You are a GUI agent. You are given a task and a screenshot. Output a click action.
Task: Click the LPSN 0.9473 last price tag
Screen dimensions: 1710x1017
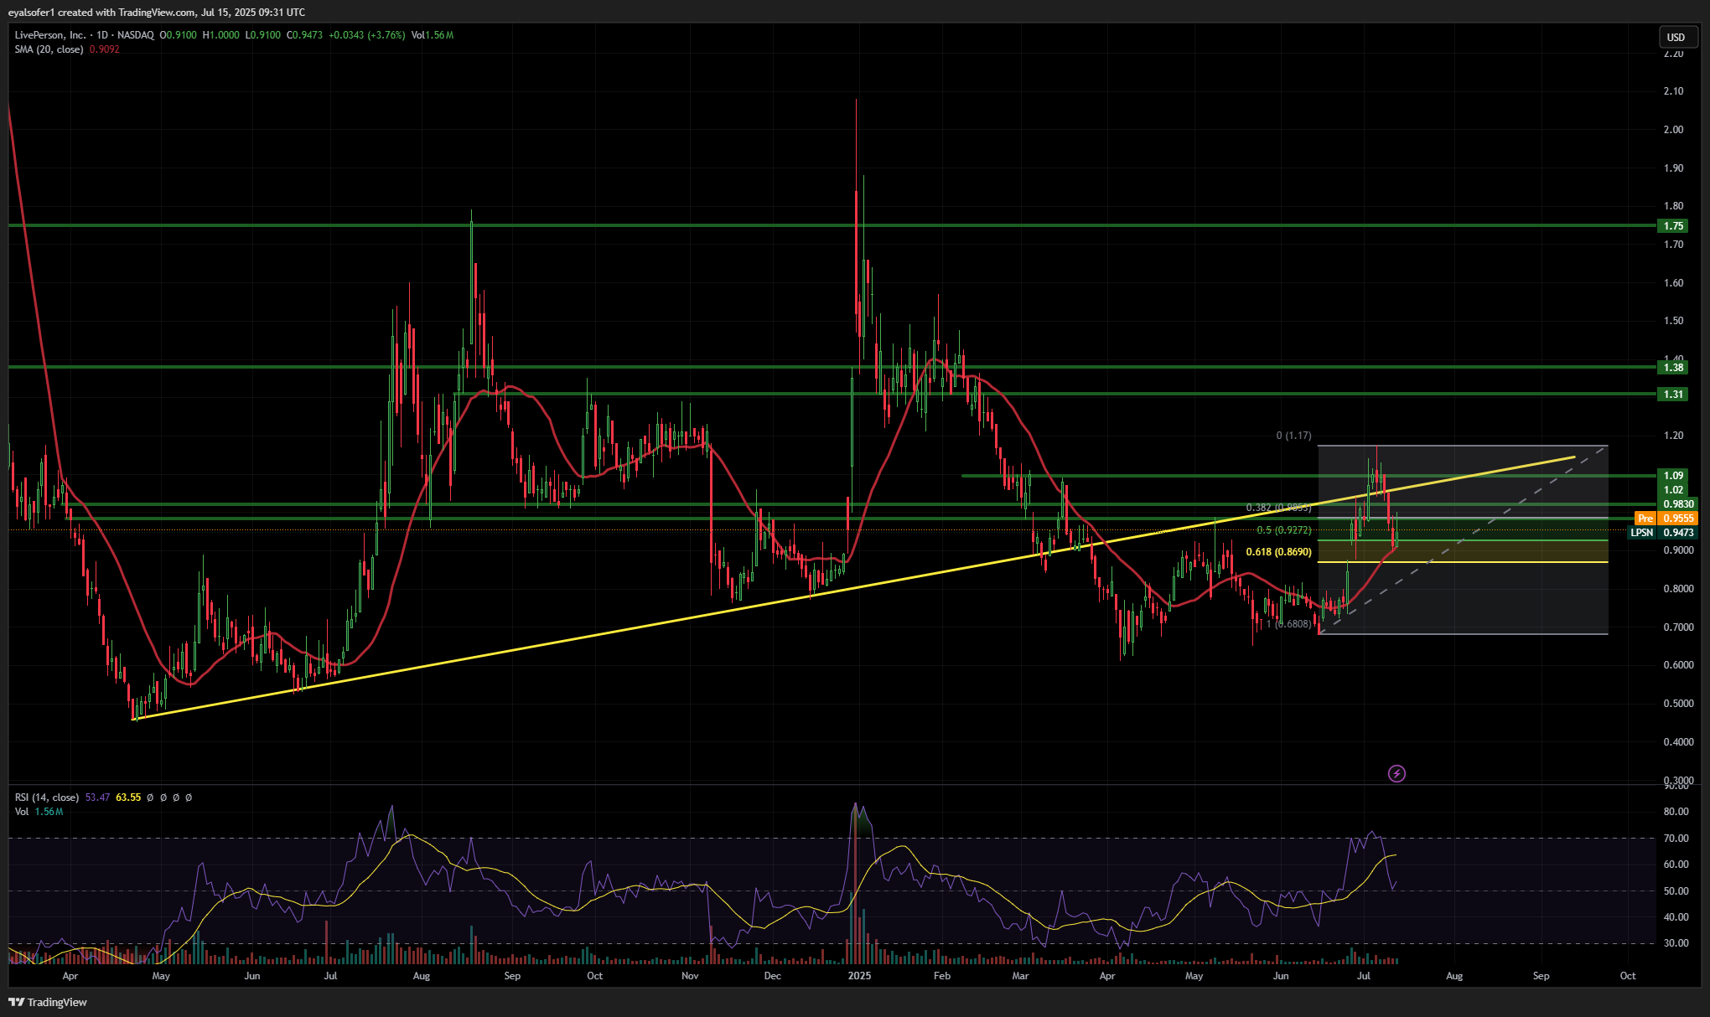click(x=1663, y=533)
